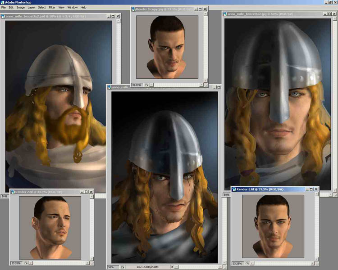
Task: Click the 50% zoom field in the center document
Action: [111, 267]
